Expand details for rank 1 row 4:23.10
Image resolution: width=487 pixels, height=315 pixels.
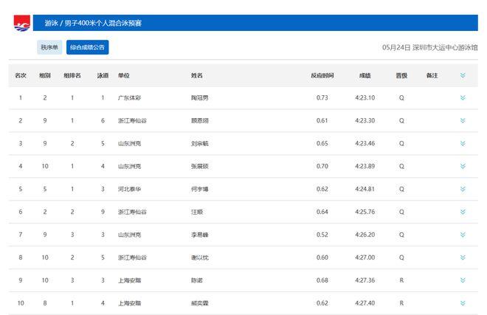[463, 98]
